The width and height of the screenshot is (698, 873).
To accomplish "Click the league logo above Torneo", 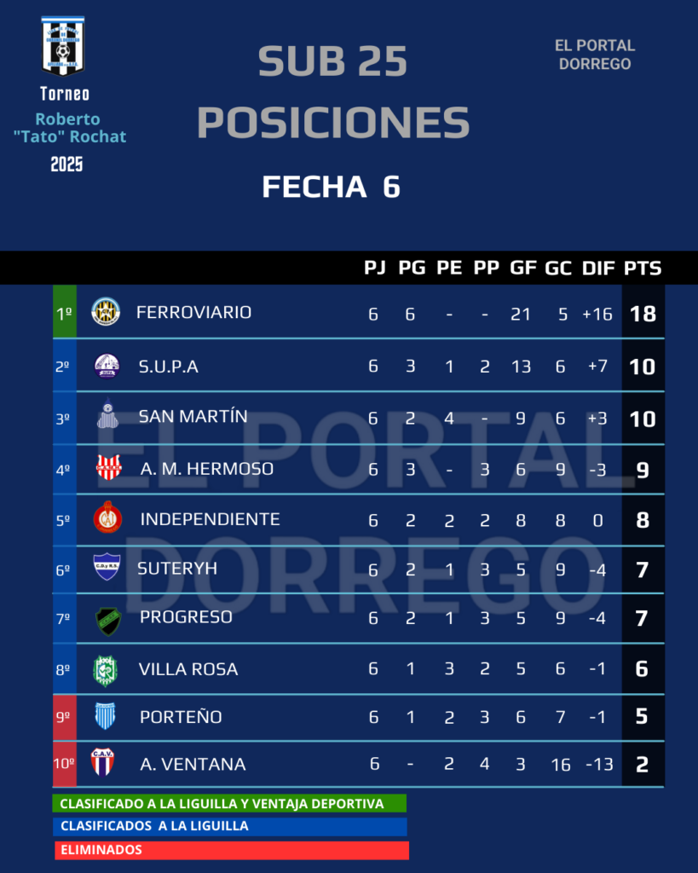I will pyautogui.click(x=63, y=46).
